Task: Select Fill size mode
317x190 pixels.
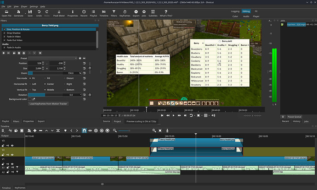Action: [x=47, y=78]
